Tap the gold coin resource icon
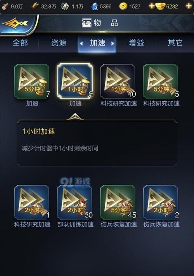 pos(123,7)
